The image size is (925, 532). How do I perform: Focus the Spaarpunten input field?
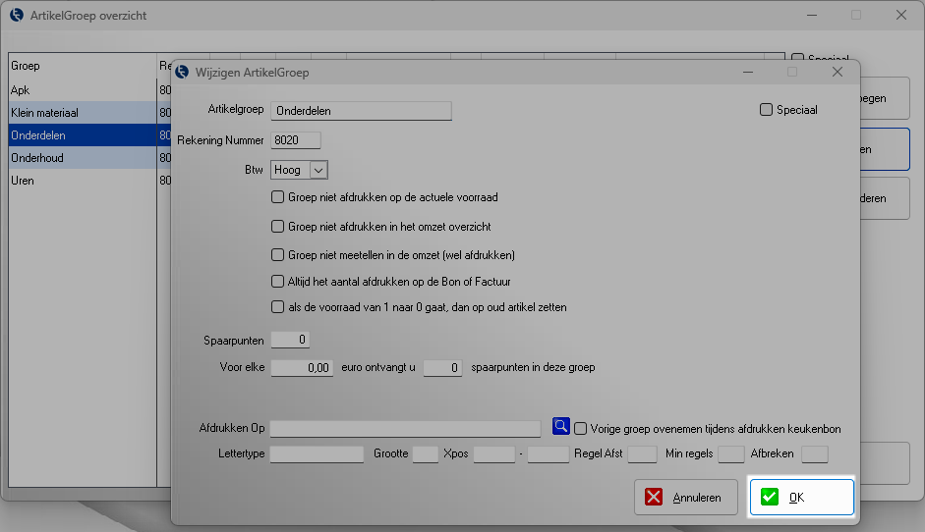pos(290,340)
